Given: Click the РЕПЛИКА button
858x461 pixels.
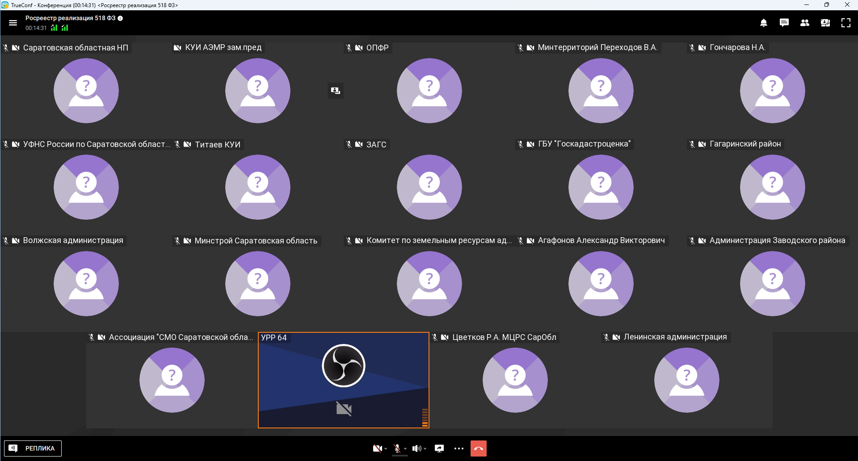Looking at the screenshot, I should pos(33,448).
